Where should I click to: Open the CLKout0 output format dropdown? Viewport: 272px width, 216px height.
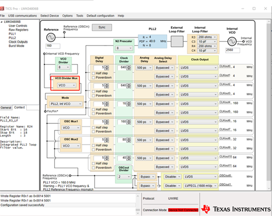(x=198, y=68)
